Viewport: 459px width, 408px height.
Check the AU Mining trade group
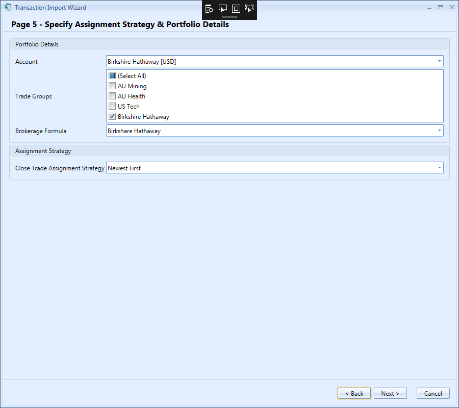(x=112, y=86)
